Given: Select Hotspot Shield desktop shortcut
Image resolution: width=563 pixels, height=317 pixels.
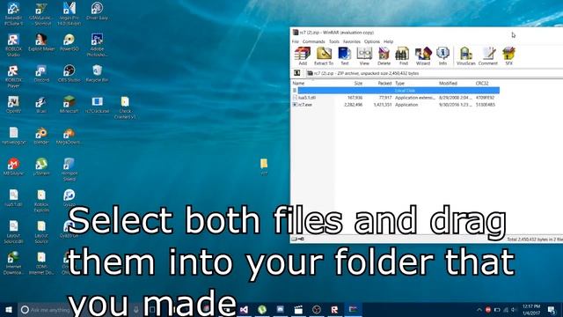Looking at the screenshot, I should pos(69,170).
